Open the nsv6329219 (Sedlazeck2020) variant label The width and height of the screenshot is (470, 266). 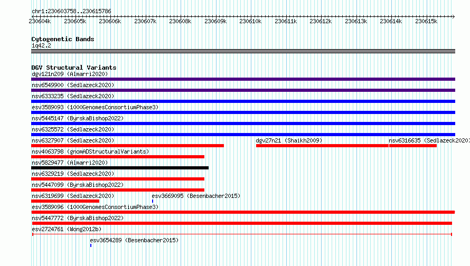[x=73, y=174]
